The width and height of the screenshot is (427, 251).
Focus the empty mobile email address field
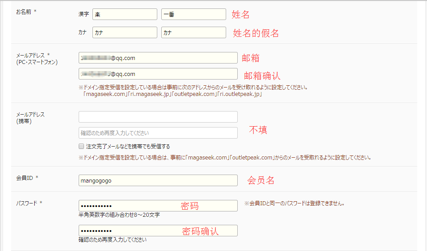[158, 117]
